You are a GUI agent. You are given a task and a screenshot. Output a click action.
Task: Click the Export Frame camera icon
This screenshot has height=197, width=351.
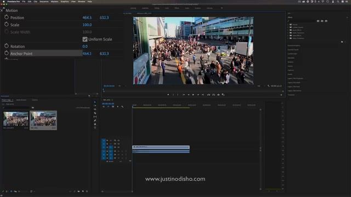218,95
